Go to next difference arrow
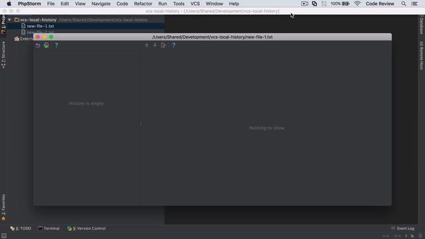The height and width of the screenshot is (239, 425). coord(155,45)
